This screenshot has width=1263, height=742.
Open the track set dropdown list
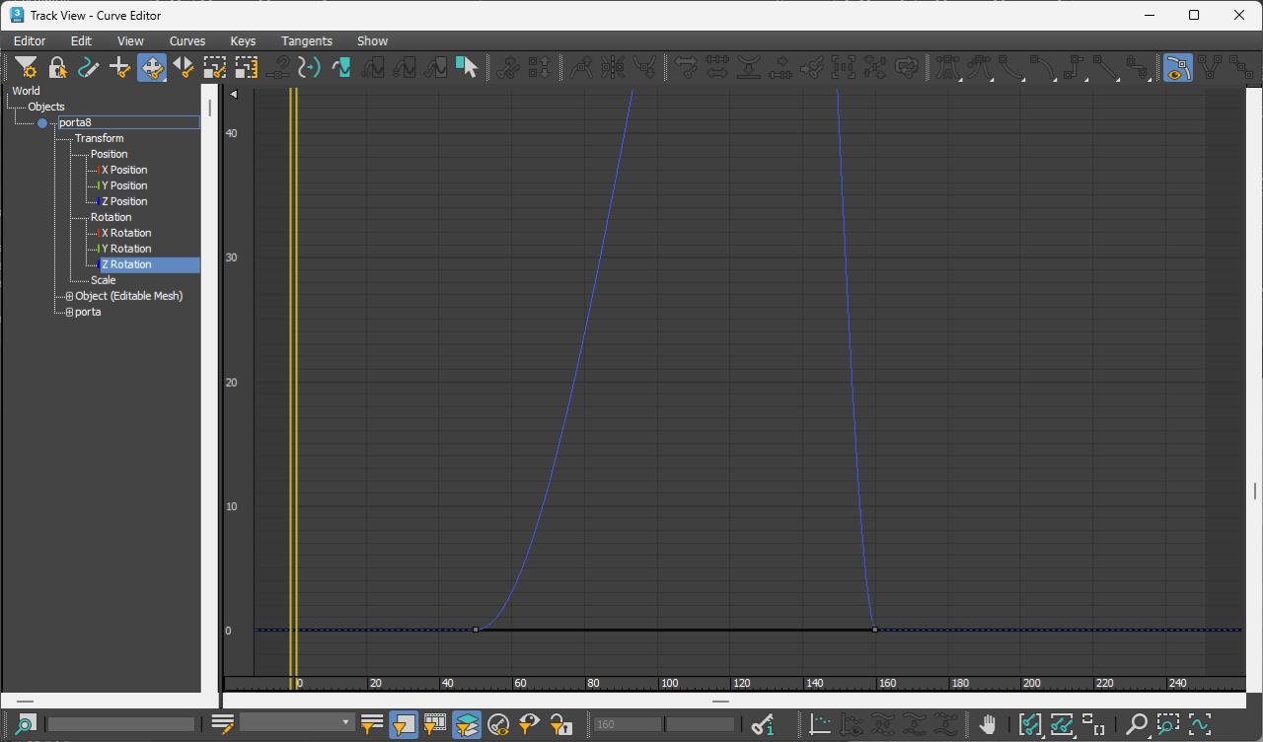(x=345, y=723)
